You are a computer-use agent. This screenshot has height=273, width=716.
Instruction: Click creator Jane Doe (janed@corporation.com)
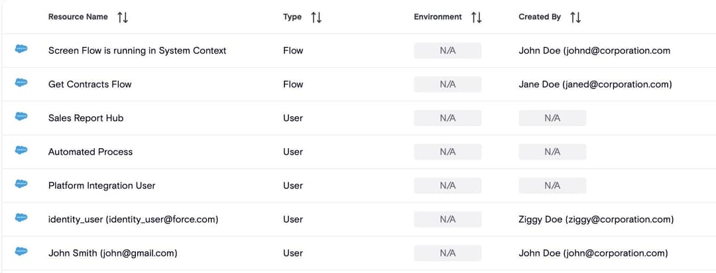[x=595, y=84]
